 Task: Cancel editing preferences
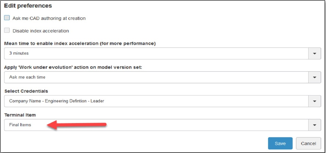(x=308, y=143)
